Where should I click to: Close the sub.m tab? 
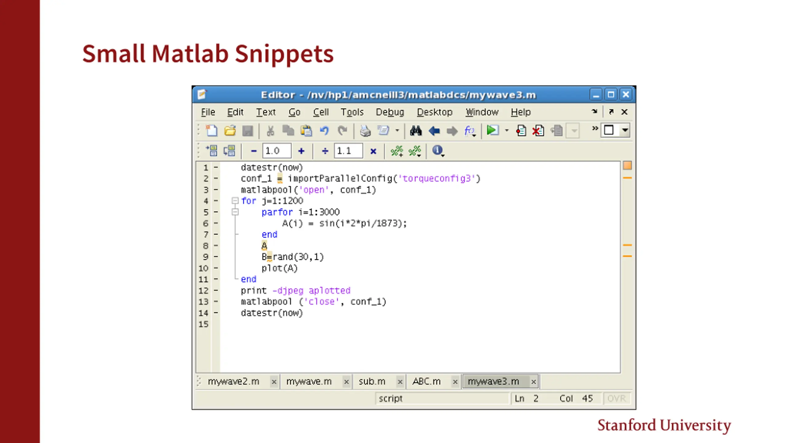pyautogui.click(x=400, y=382)
